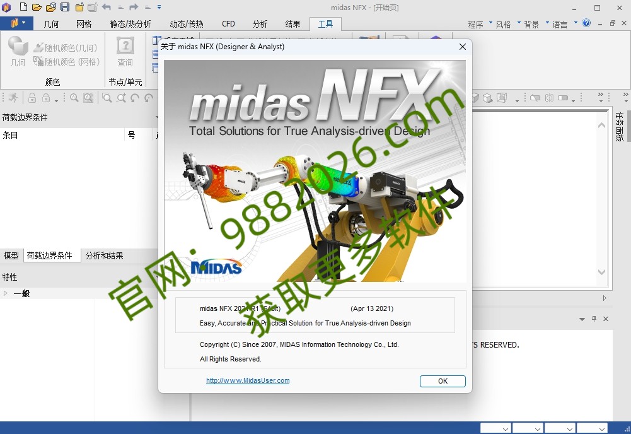Image resolution: width=631 pixels, height=434 pixels.
Task: Select the CFD ribbon tab
Action: (x=228, y=24)
